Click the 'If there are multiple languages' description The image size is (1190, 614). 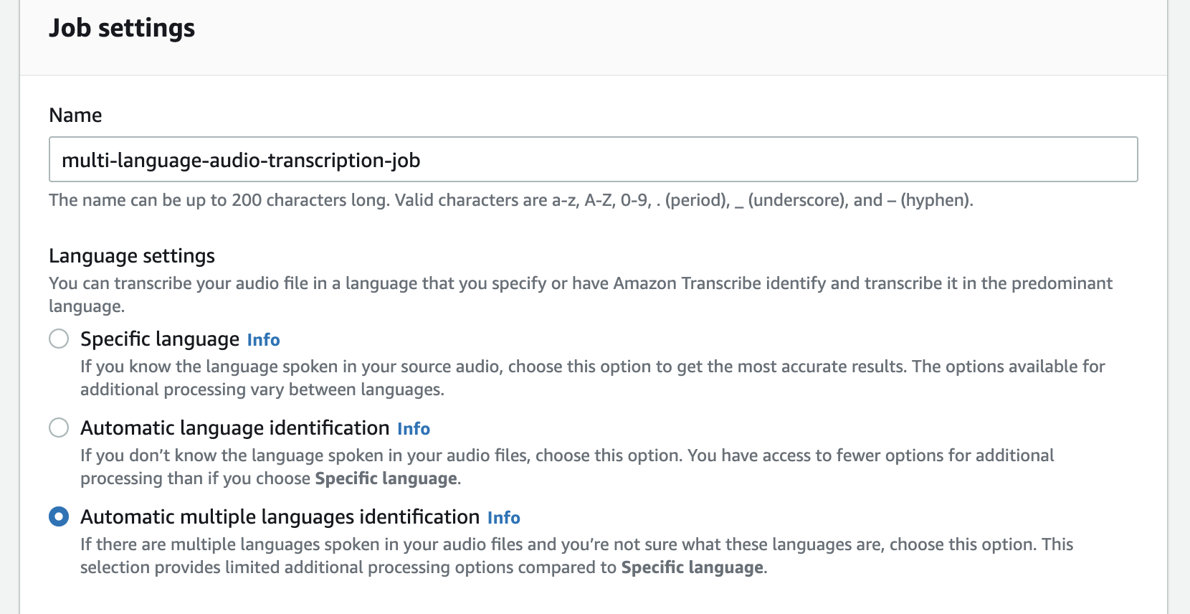coord(576,545)
